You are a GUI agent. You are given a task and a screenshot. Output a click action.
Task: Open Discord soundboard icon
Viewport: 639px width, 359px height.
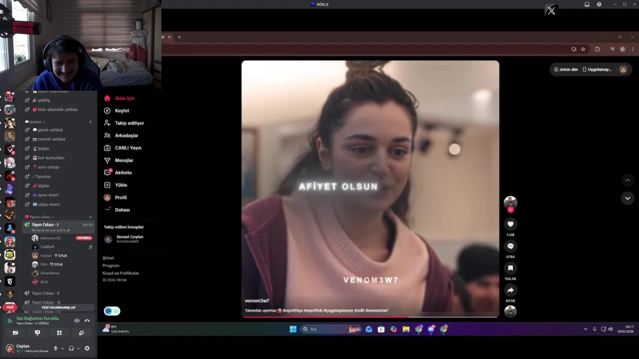pyautogui.click(x=81, y=333)
